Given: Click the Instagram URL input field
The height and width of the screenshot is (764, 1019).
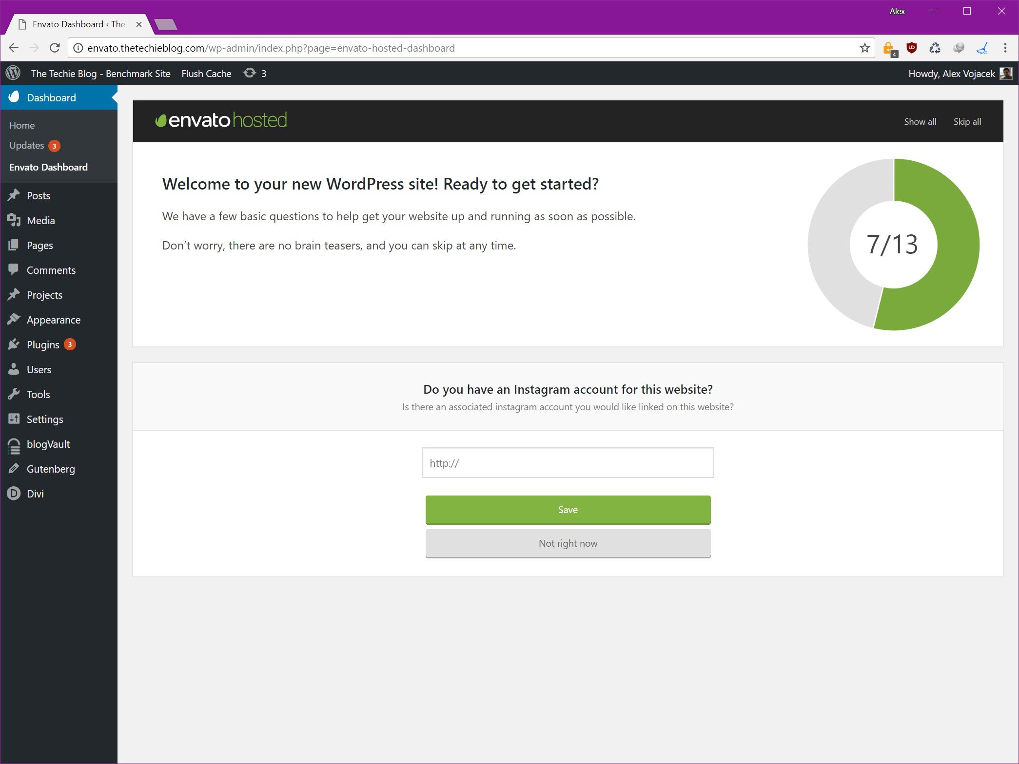Looking at the screenshot, I should [x=568, y=463].
